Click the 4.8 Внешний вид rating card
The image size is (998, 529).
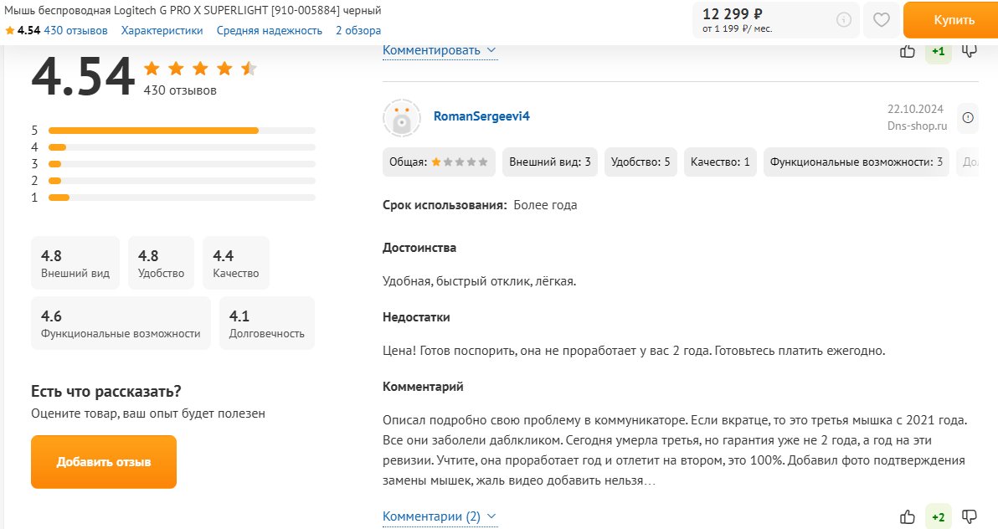point(75,263)
